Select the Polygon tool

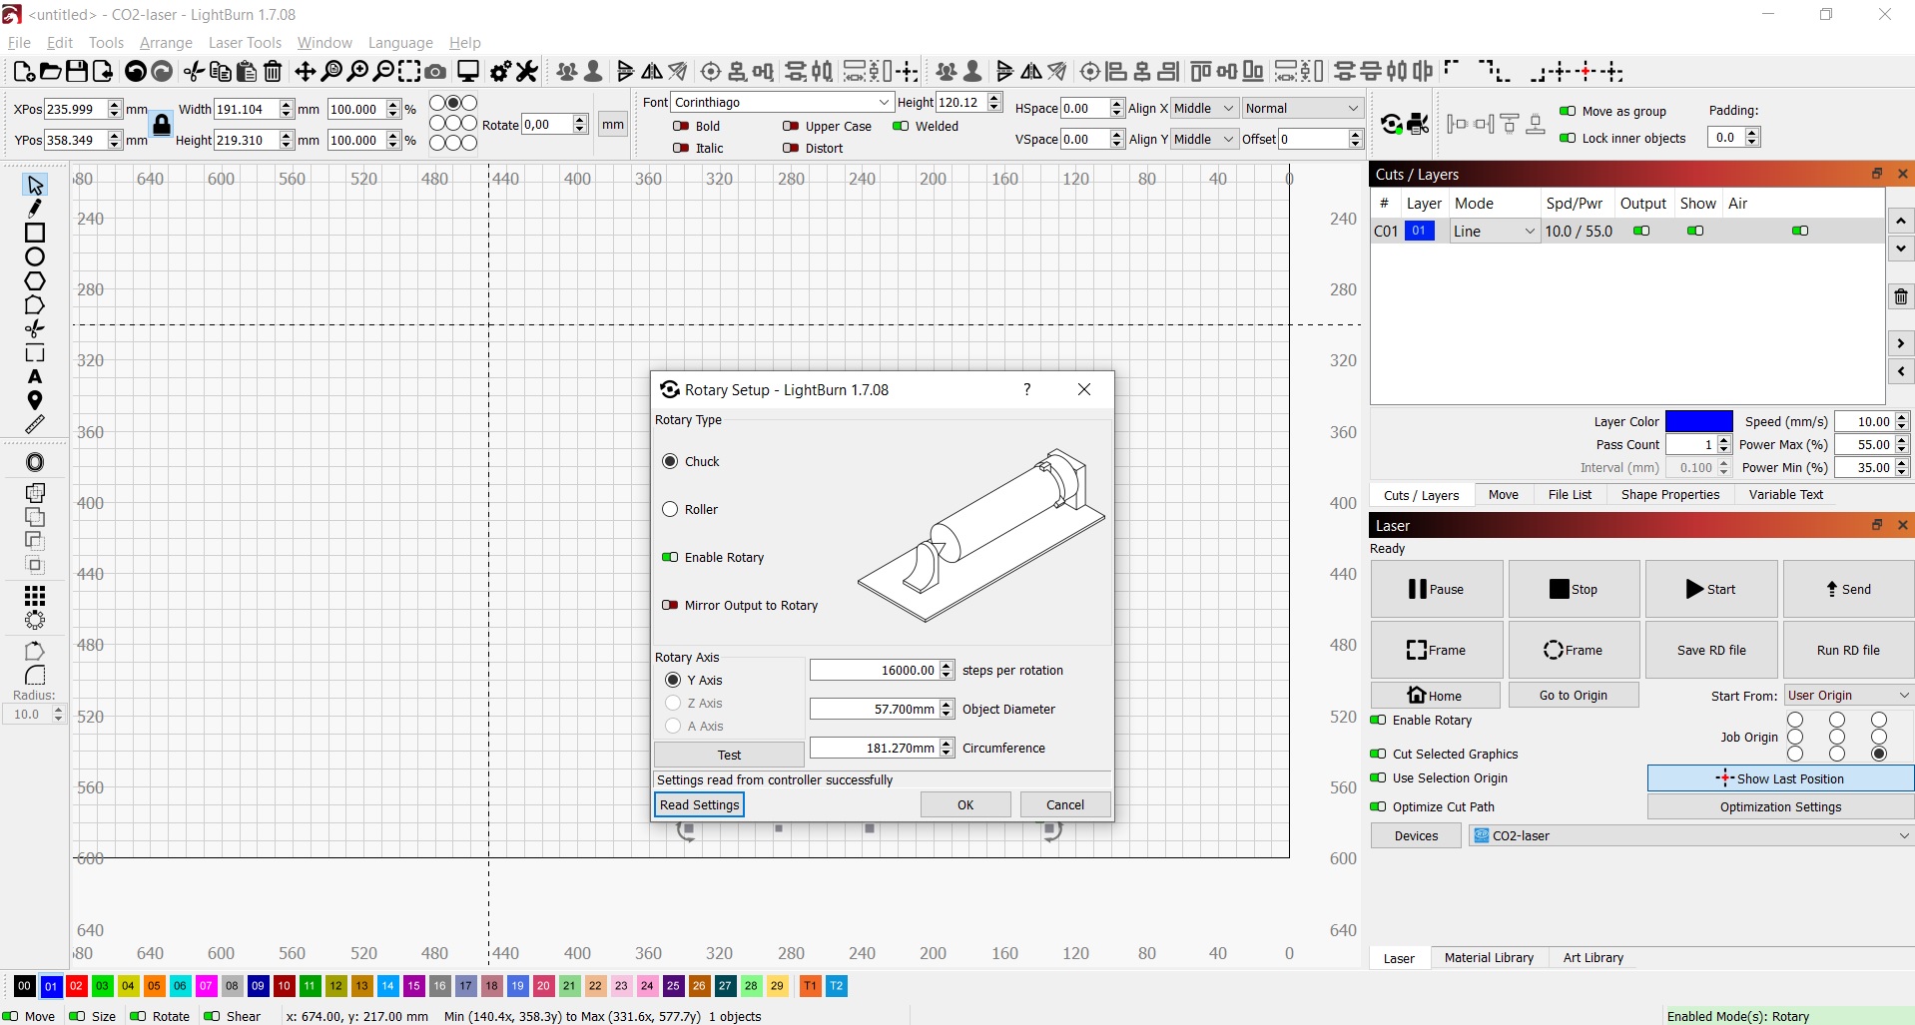pyautogui.click(x=35, y=280)
